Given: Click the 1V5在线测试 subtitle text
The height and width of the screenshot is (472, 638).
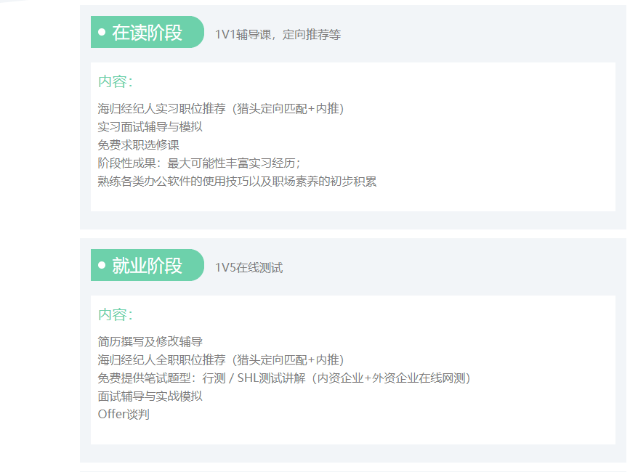Looking at the screenshot, I should pyautogui.click(x=249, y=268).
